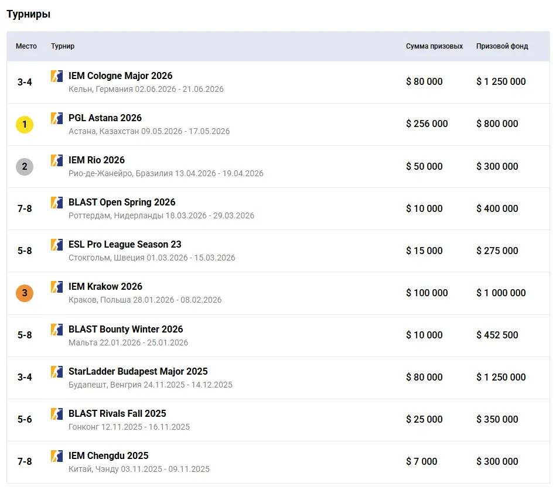Click the game icon beside StarLadder Budapest Major 2025
556x490 pixels.
coord(57,371)
